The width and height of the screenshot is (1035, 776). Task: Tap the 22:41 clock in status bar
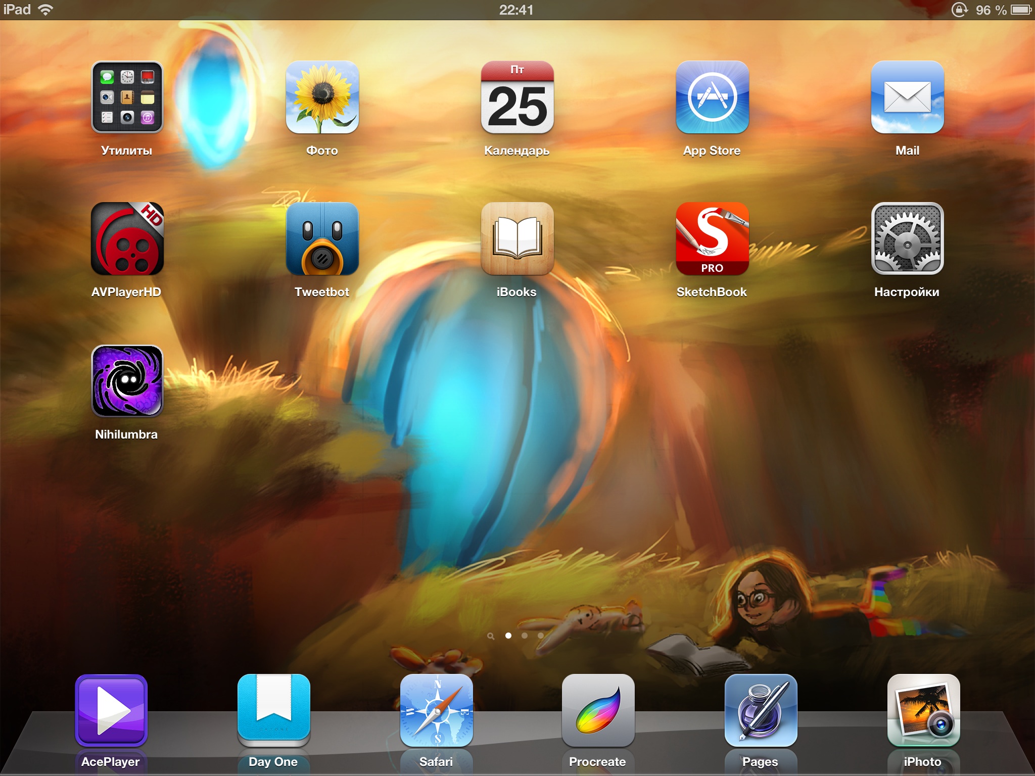point(516,10)
